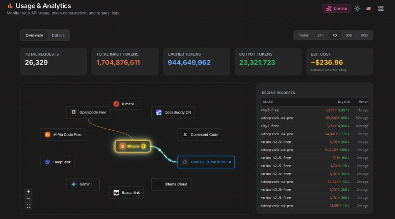Click the deepseek-v4-pro row with 54,524 input
395x219 pixels.
[315, 182]
